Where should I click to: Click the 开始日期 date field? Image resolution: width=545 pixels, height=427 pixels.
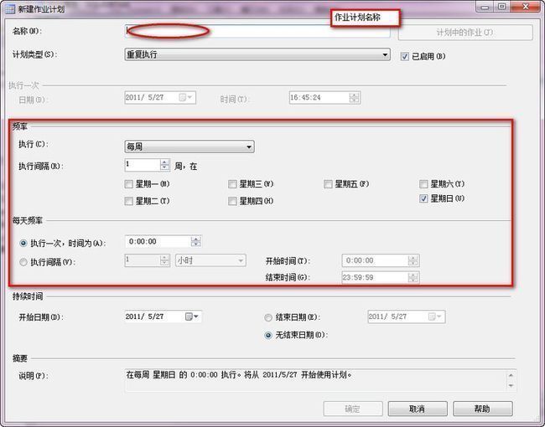click(163, 316)
